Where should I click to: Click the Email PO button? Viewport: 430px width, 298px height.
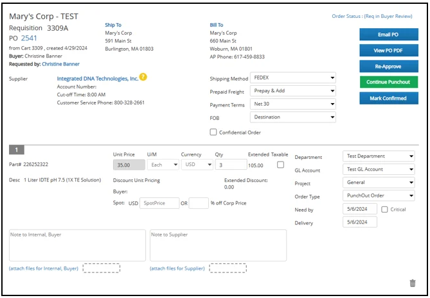(x=388, y=35)
